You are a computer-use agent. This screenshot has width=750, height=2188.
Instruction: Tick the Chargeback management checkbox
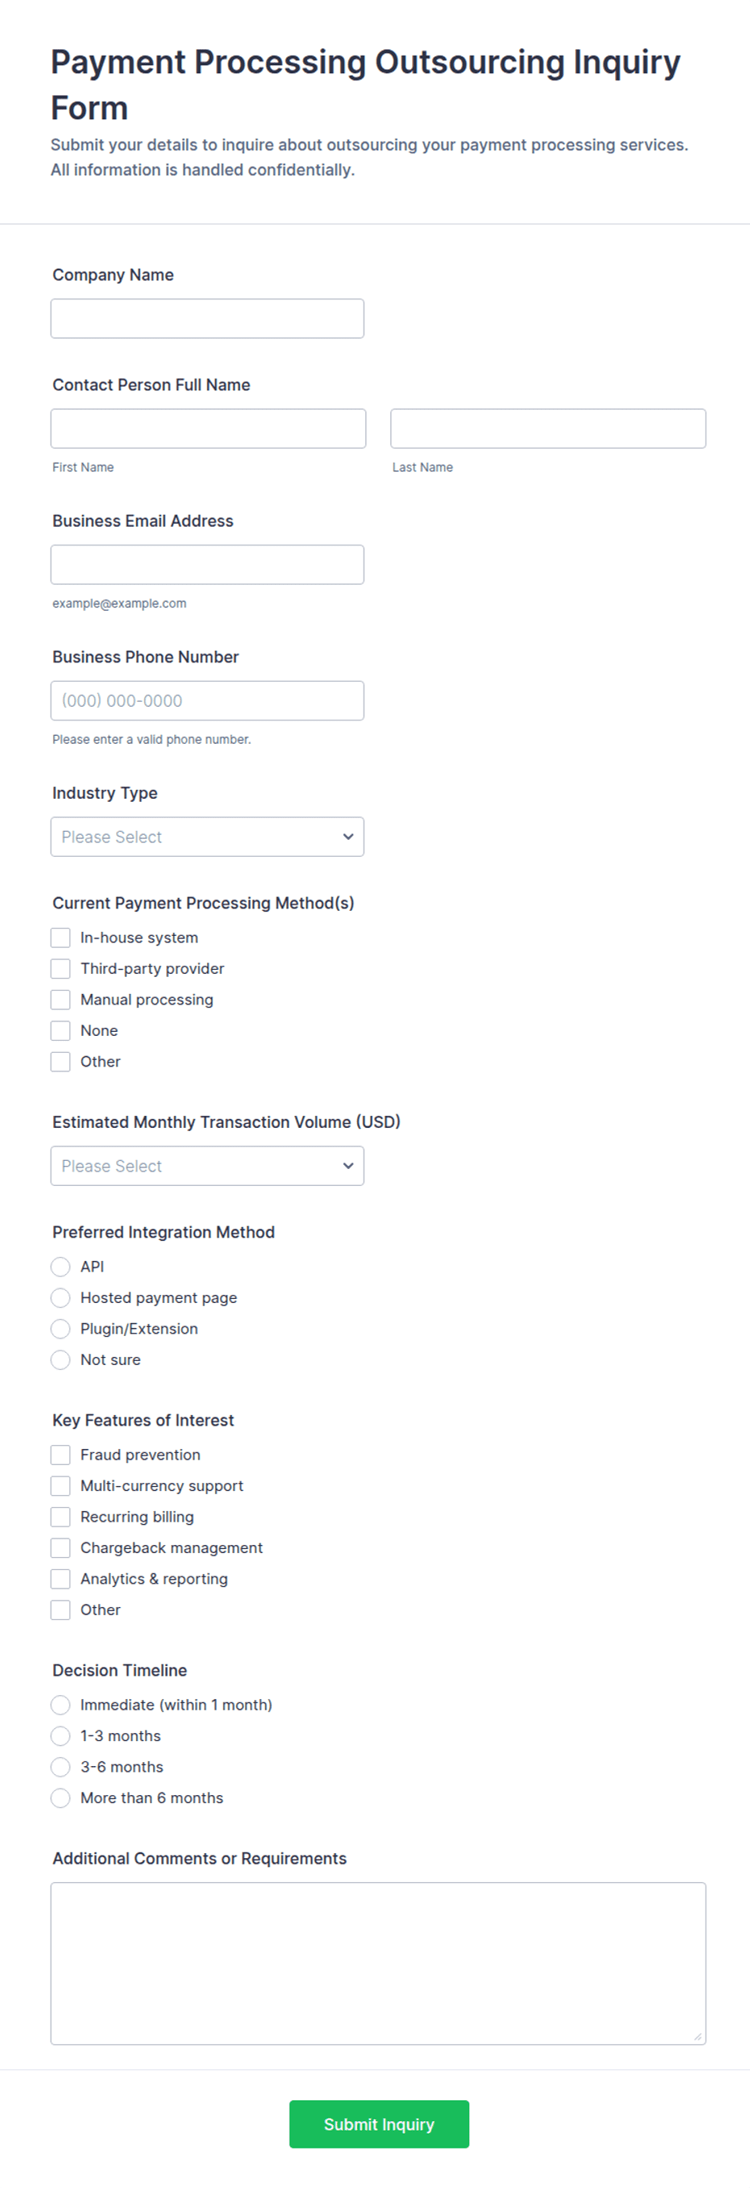[60, 1548]
